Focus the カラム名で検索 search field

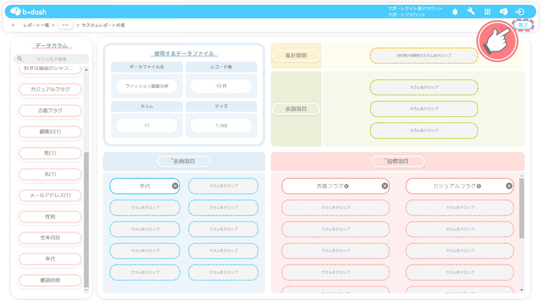pos(52,59)
